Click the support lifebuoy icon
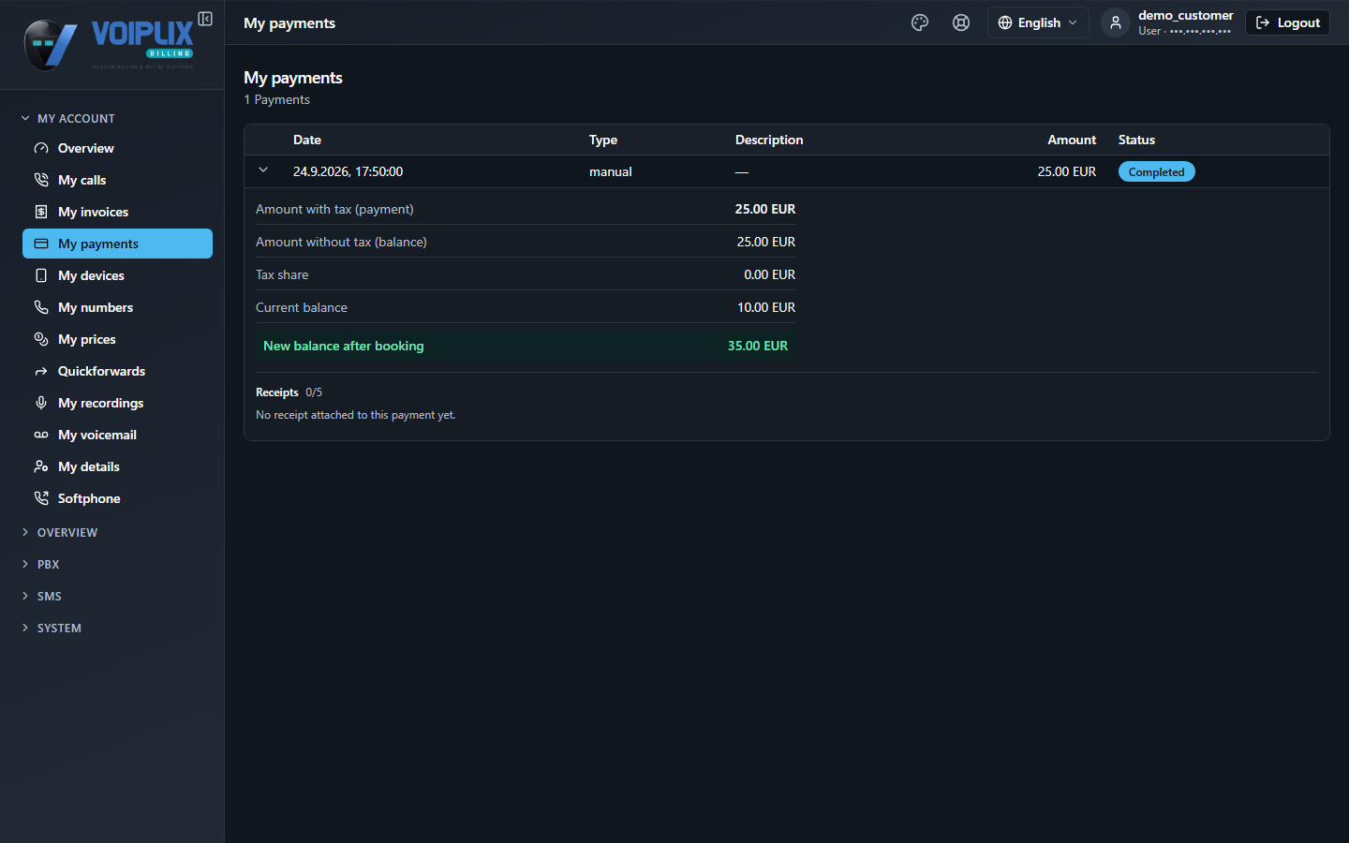The width and height of the screenshot is (1349, 843). pos(961,22)
